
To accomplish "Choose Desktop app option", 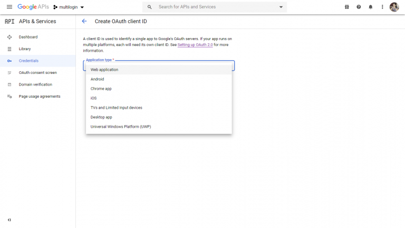I will click(x=159, y=117).
